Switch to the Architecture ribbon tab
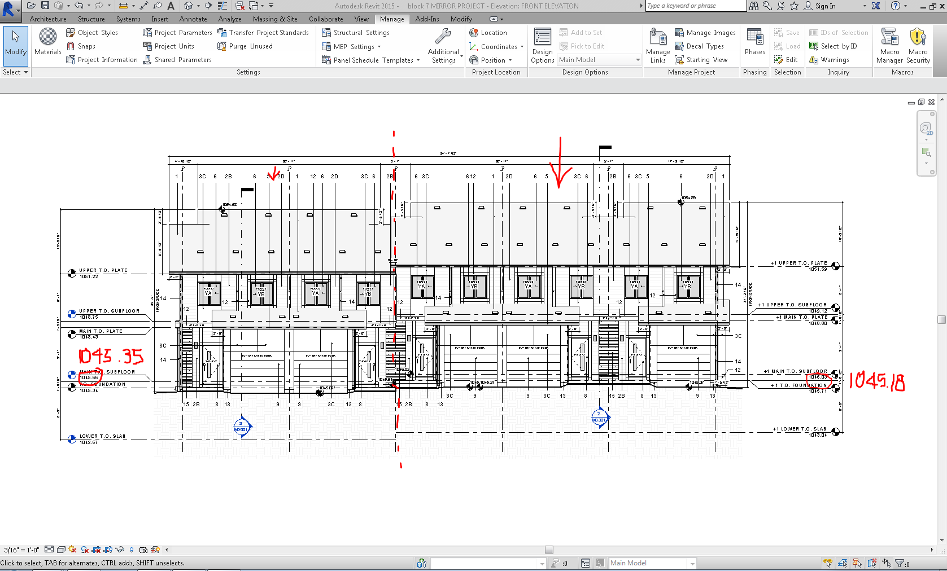The image size is (947, 571). click(48, 19)
